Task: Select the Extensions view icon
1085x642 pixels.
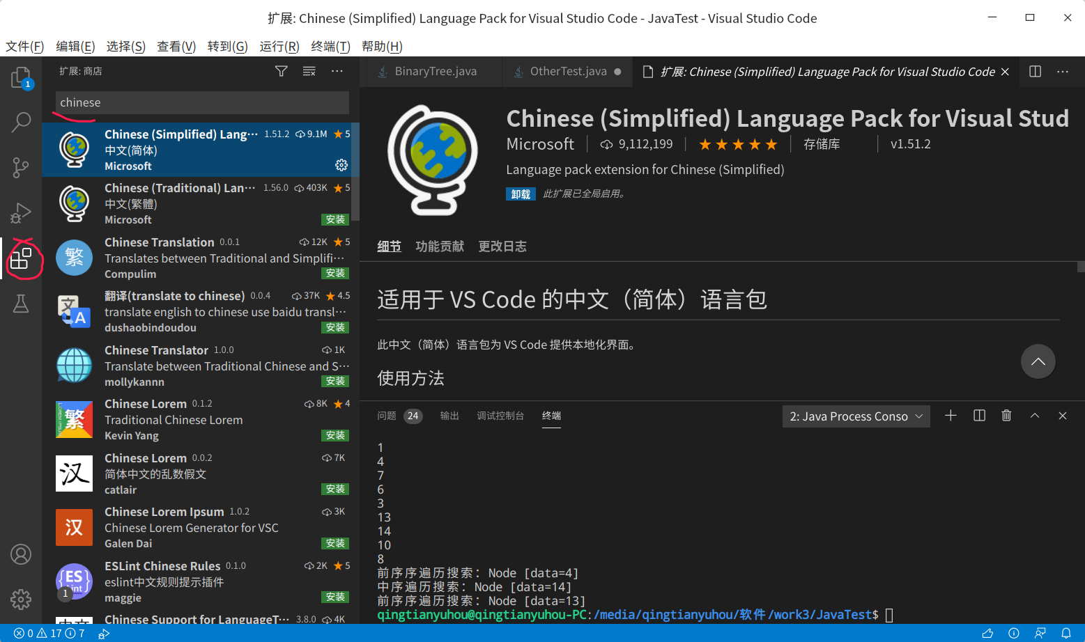Action: pyautogui.click(x=21, y=258)
